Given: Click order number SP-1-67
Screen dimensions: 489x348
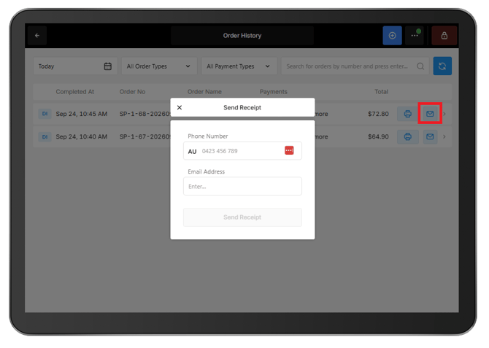Looking at the screenshot, I should [145, 136].
